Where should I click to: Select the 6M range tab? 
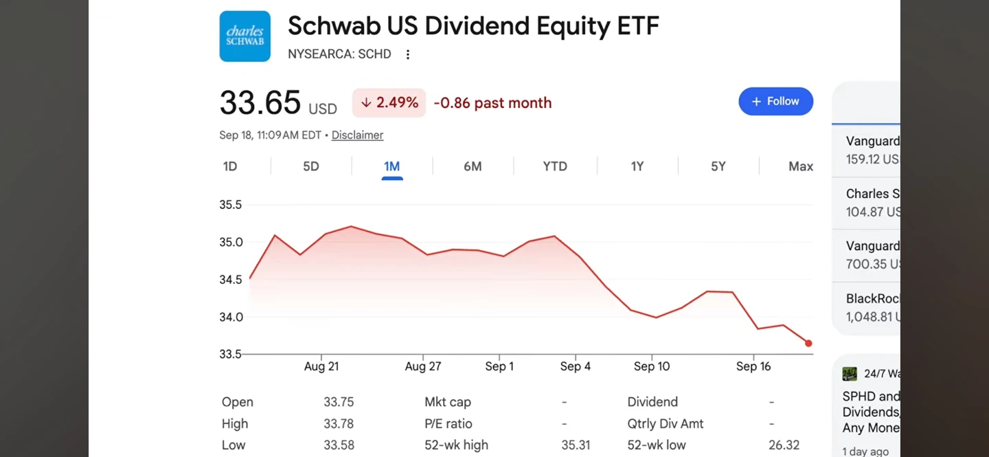tap(473, 166)
